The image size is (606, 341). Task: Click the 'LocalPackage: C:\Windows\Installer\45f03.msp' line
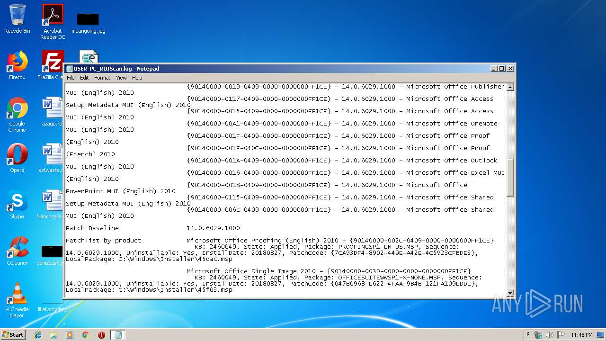click(149, 290)
